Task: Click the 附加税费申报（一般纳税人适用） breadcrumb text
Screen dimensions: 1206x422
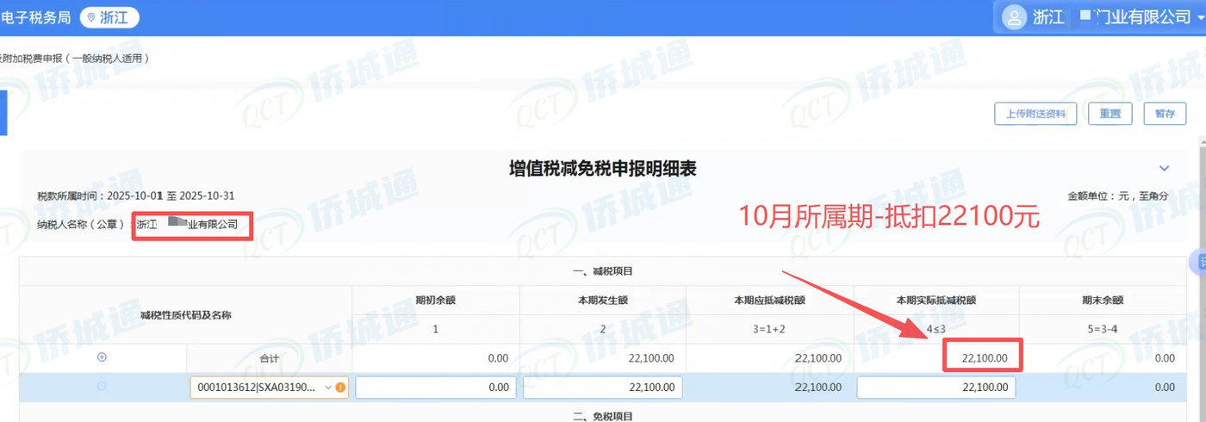Action: [x=75, y=59]
